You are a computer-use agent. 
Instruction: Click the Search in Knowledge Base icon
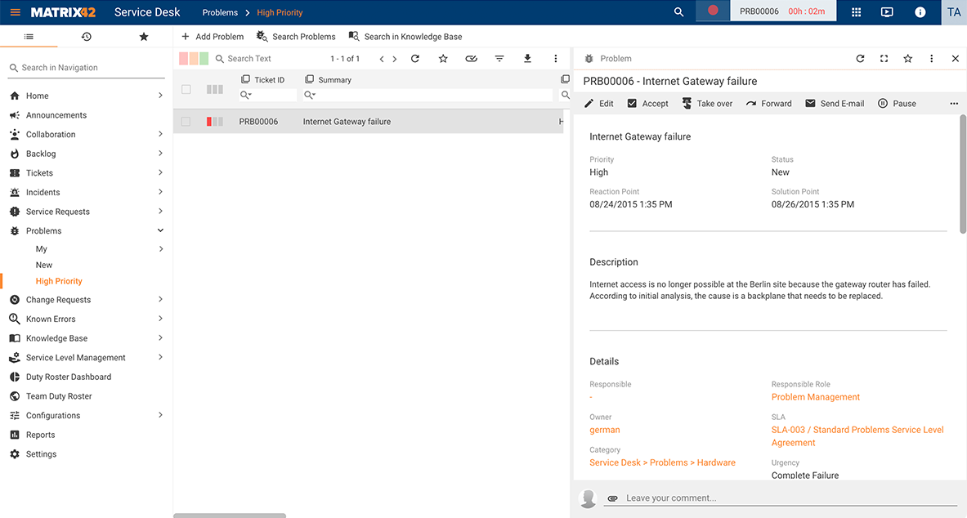353,36
